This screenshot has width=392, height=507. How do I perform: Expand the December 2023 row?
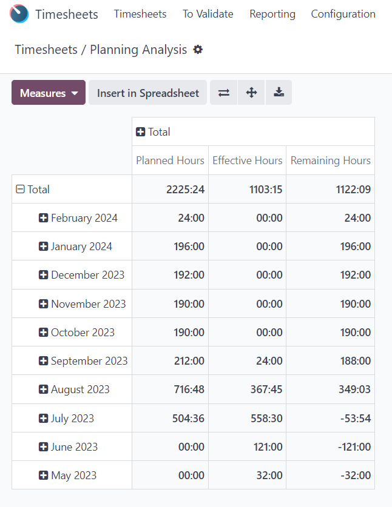tap(81, 275)
